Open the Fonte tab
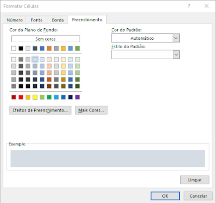 point(37,20)
